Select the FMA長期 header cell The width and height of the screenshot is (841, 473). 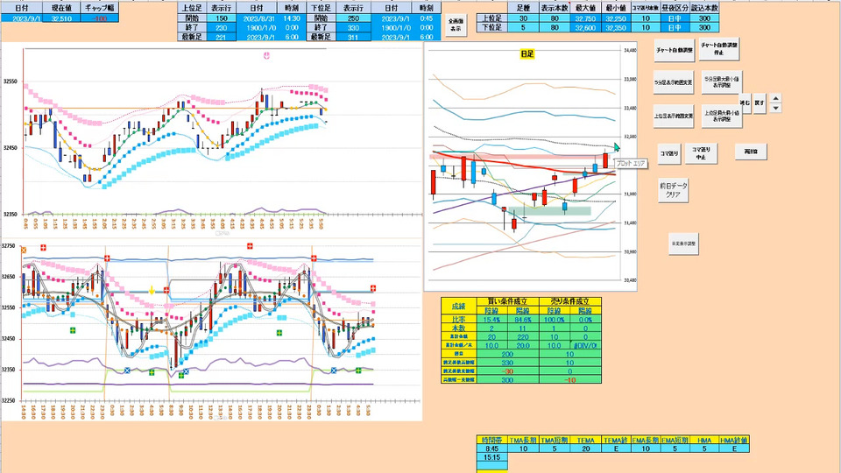click(646, 441)
